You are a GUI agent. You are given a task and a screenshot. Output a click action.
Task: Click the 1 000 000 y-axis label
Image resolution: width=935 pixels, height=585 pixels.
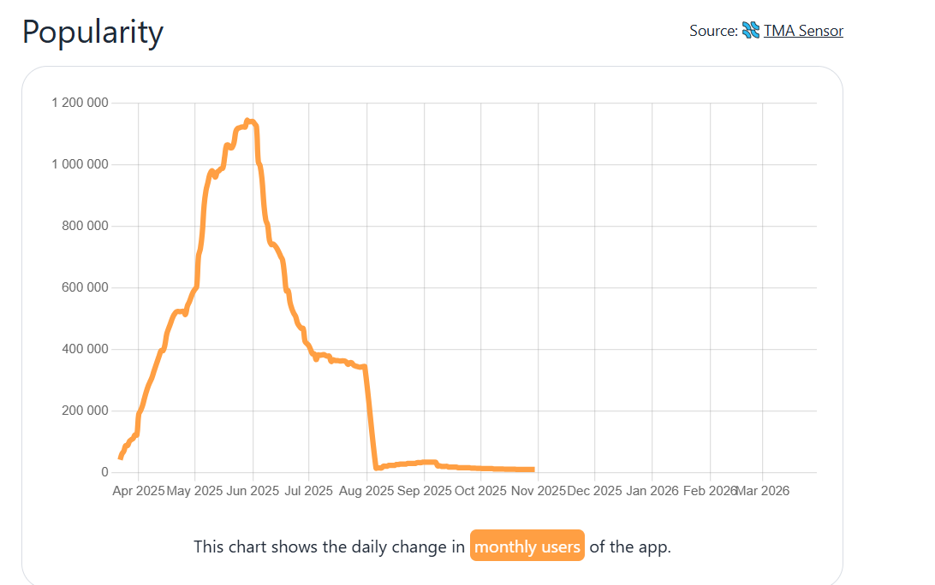click(x=80, y=164)
